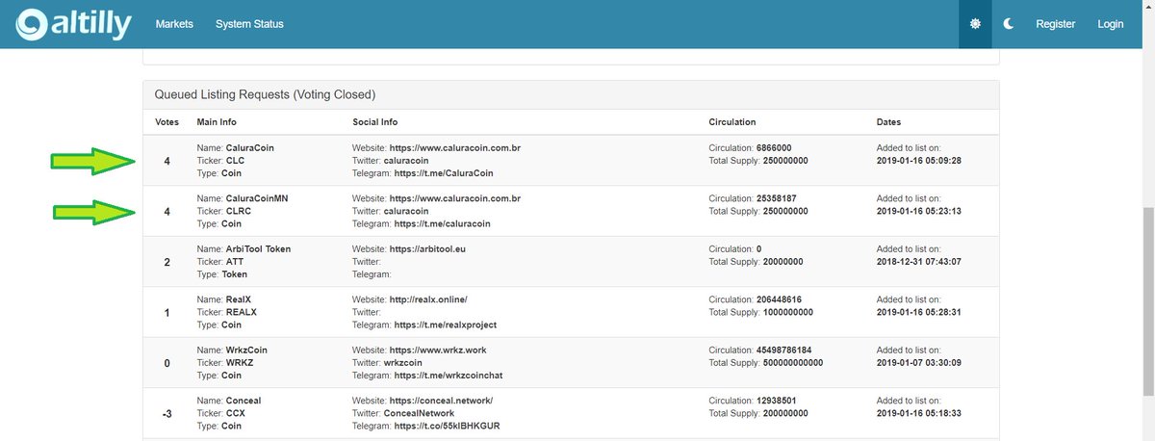
Task: Select Circulation 6866000 value
Action: pyautogui.click(x=774, y=148)
